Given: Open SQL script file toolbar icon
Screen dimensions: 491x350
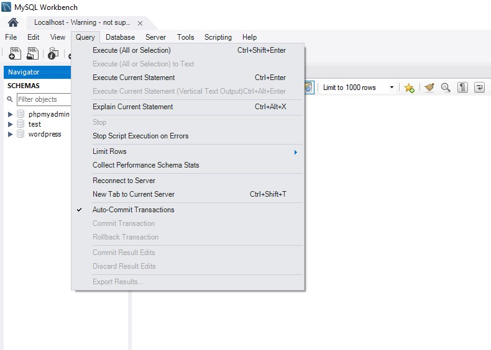Looking at the screenshot, I should (x=32, y=54).
